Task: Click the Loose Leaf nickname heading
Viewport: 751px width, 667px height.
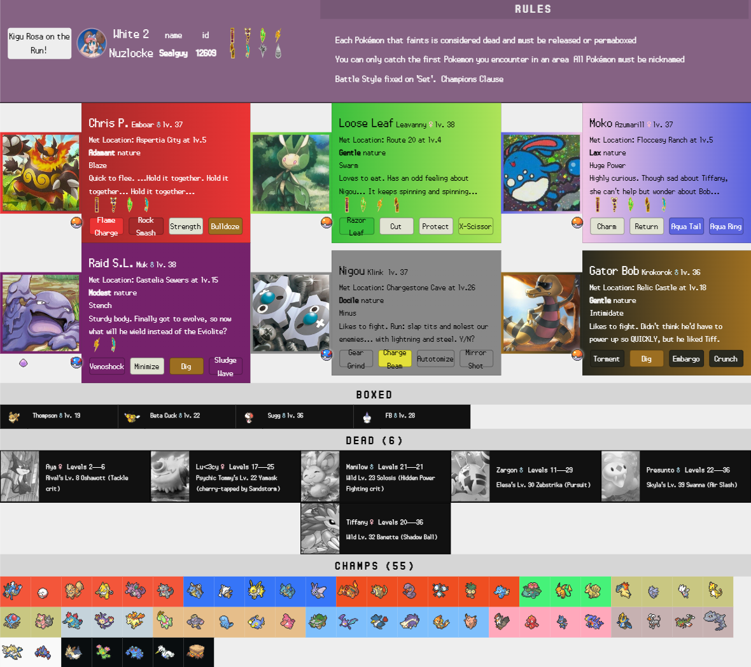Action: click(x=365, y=123)
